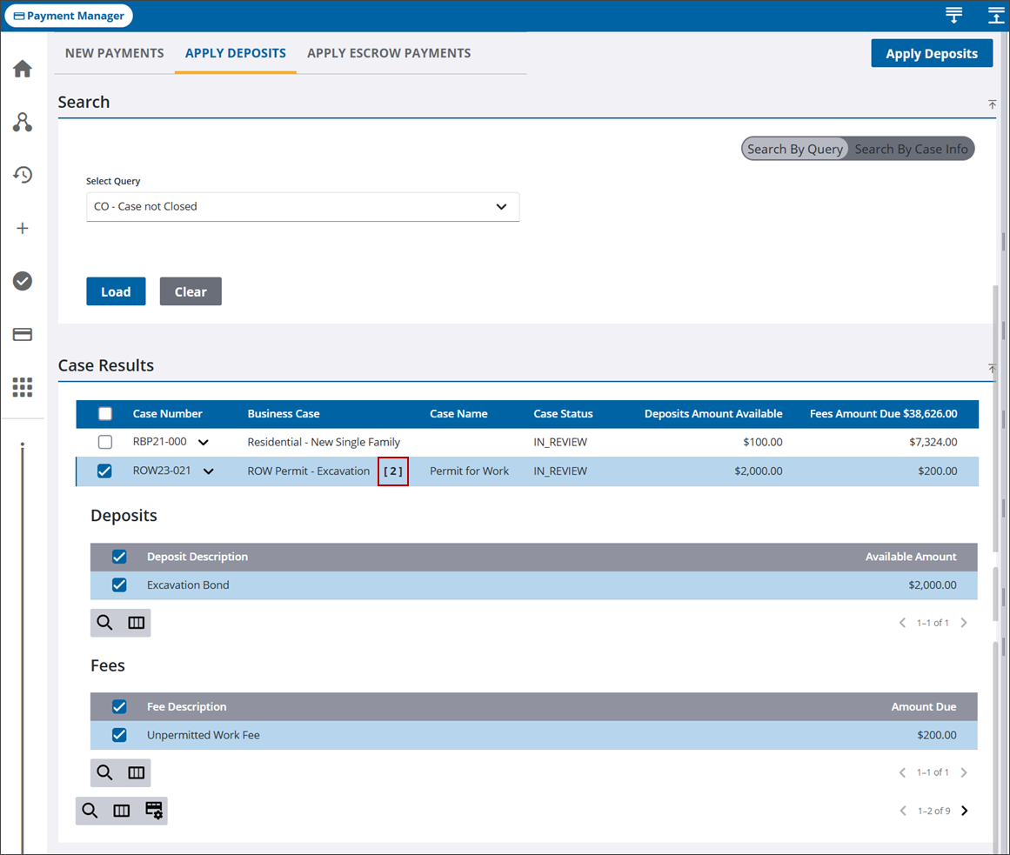
Task: Collapse the ROW23-021 case row chevron
Action: (x=209, y=471)
